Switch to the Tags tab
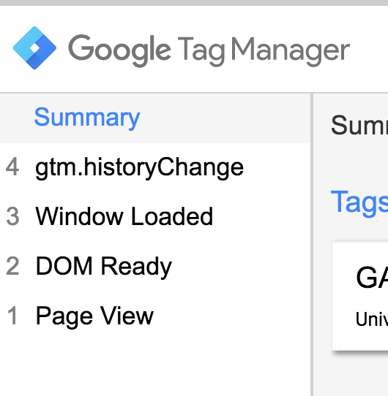This screenshot has height=396, width=388. click(359, 202)
